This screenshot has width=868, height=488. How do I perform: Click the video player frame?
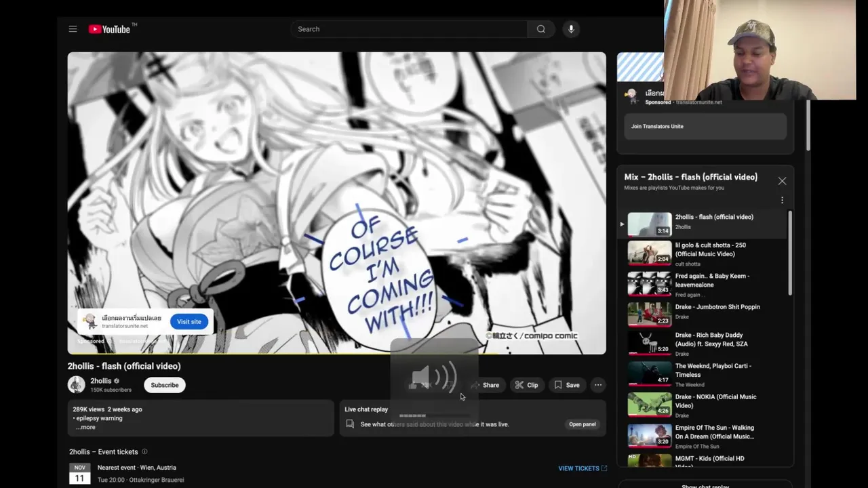[x=336, y=203]
